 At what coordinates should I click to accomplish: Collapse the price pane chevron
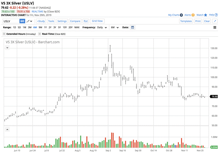[7, 48]
